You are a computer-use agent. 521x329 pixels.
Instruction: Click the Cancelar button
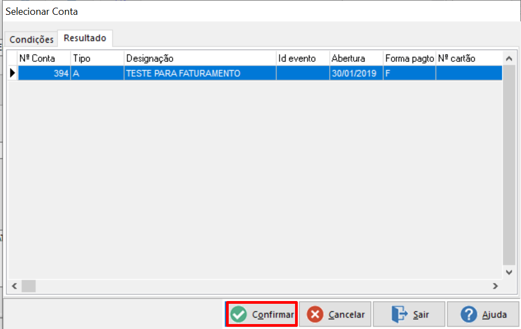(x=335, y=314)
